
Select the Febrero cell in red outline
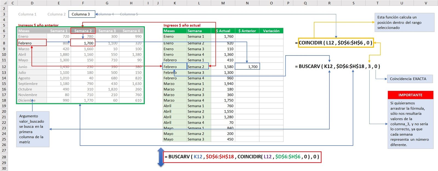click(x=32, y=43)
